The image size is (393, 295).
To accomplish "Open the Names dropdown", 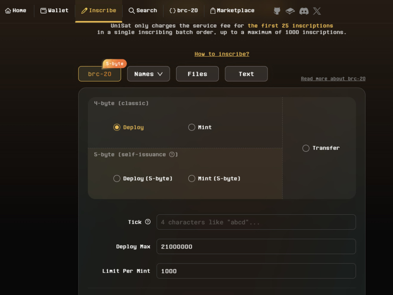I will pyautogui.click(x=148, y=74).
